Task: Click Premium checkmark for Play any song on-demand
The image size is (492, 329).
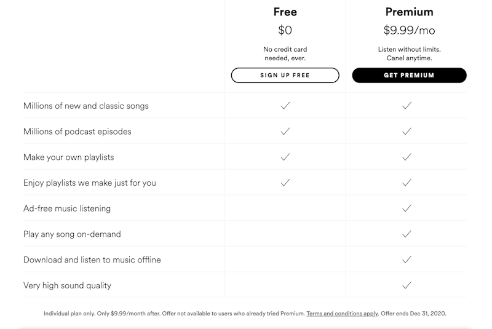Action: [406, 234]
